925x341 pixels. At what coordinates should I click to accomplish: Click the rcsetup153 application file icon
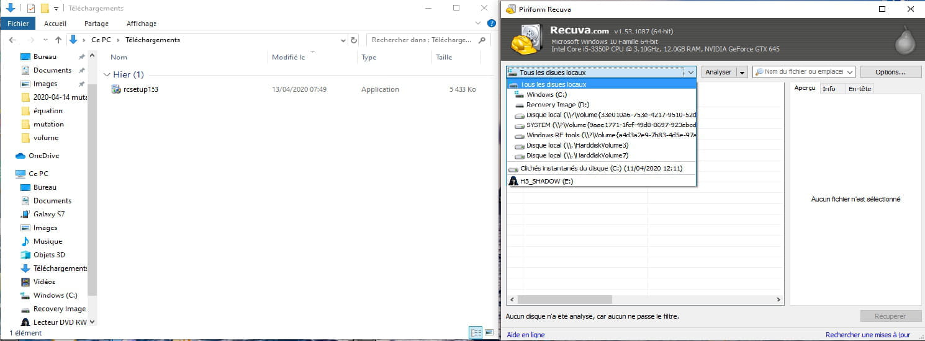click(x=116, y=89)
